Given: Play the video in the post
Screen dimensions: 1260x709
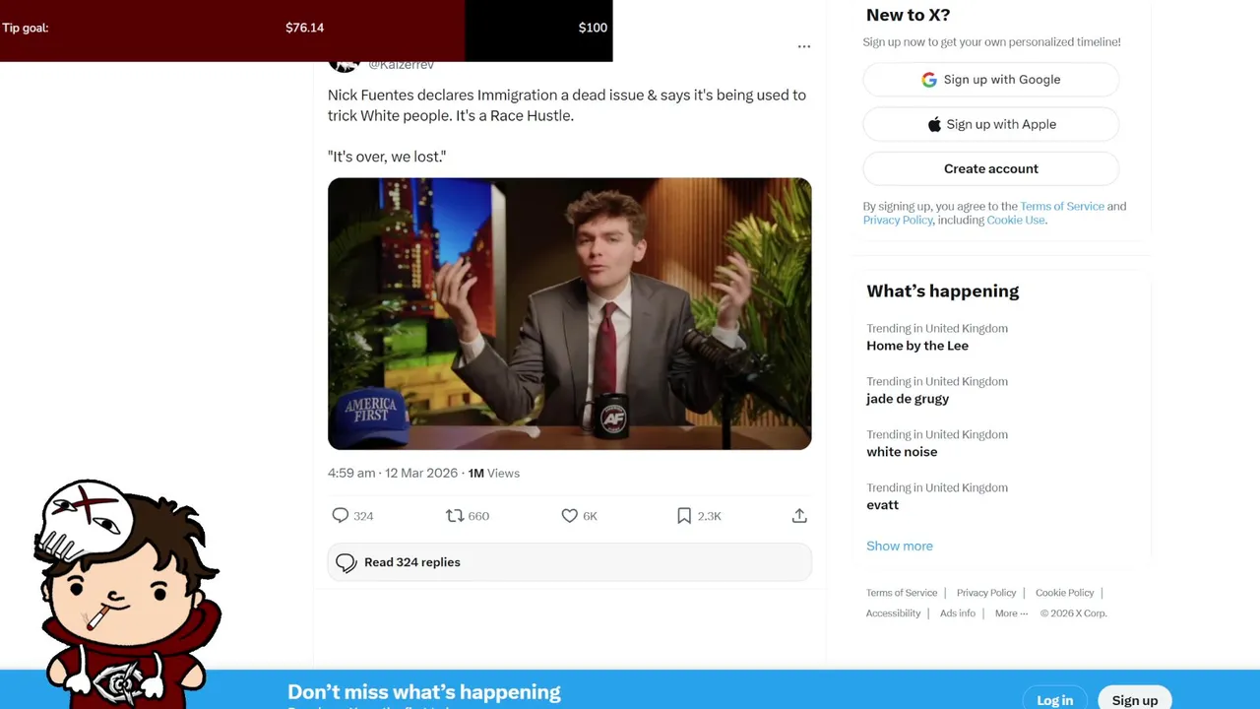Looking at the screenshot, I should [570, 314].
